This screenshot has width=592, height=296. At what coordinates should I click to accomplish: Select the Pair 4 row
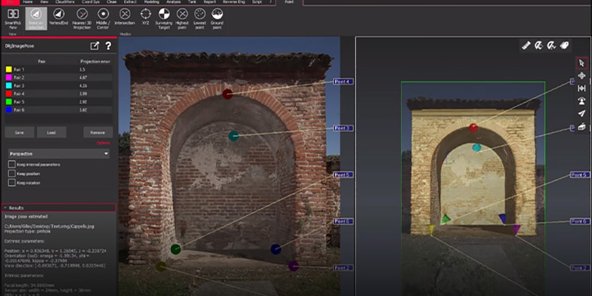point(59,94)
